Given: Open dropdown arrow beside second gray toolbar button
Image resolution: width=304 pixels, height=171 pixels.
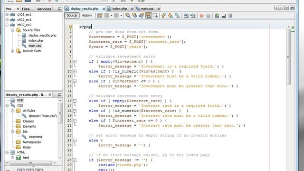Looking at the screenshot, I should tap(121, 16).
